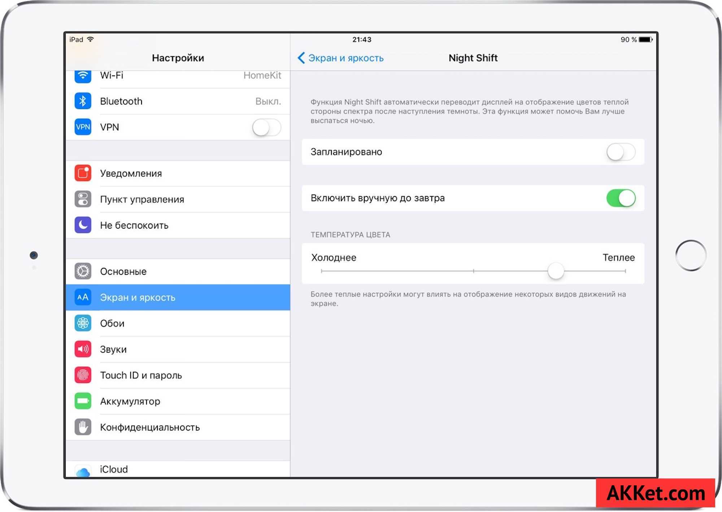Tap the Экран и яркость AA icon
Viewport: 722px width, 512px height.
[x=83, y=298]
